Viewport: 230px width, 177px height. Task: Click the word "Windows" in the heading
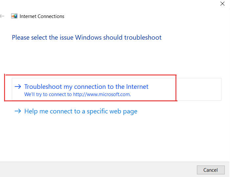pyautogui.click(x=88, y=37)
